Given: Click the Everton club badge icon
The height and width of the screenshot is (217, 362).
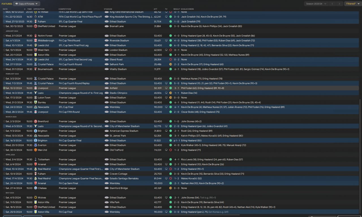Looking at the screenshot, I should pyautogui.click(x=35, y=145).
